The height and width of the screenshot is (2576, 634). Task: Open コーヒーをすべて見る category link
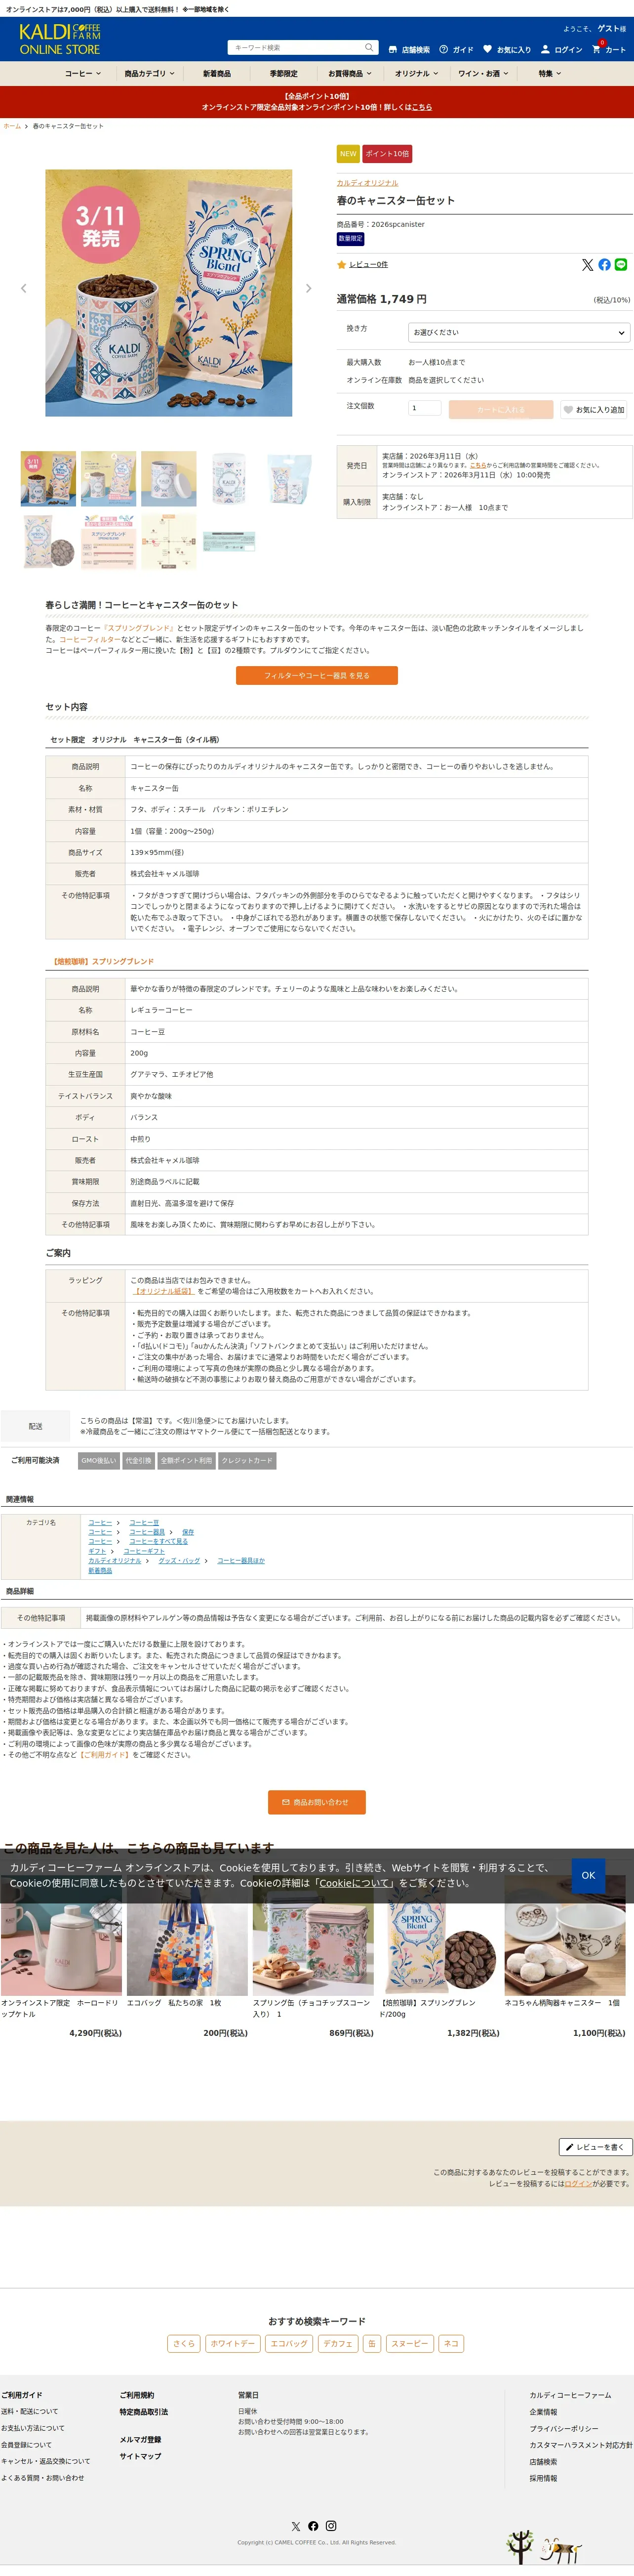158,1541
